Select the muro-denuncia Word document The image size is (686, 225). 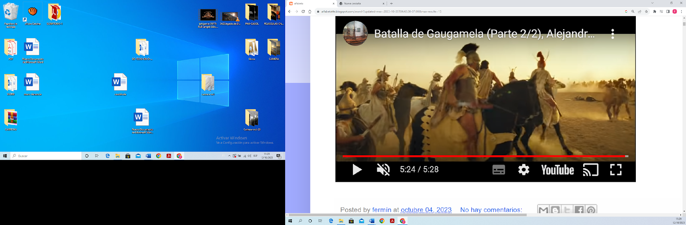[x=33, y=85]
